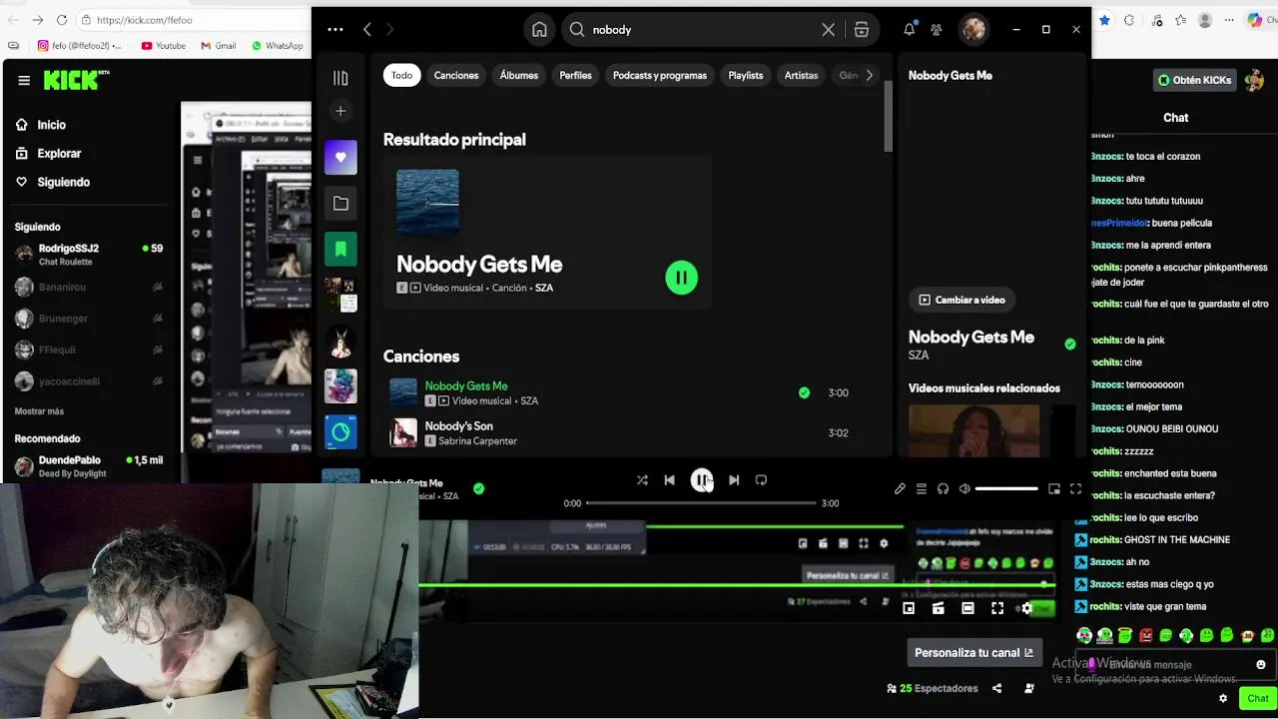The width and height of the screenshot is (1278, 719).
Task: Open YouTube bookmark in browser bar
Action: point(163,45)
